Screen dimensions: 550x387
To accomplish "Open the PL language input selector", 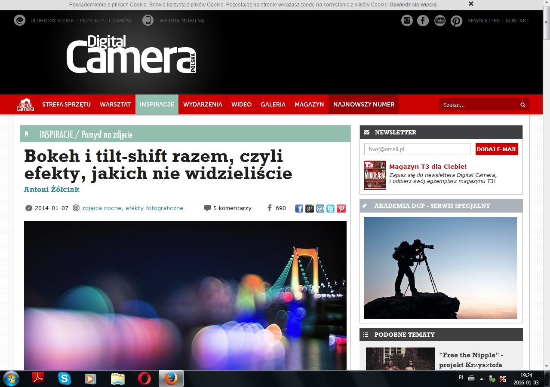I will tap(461, 378).
